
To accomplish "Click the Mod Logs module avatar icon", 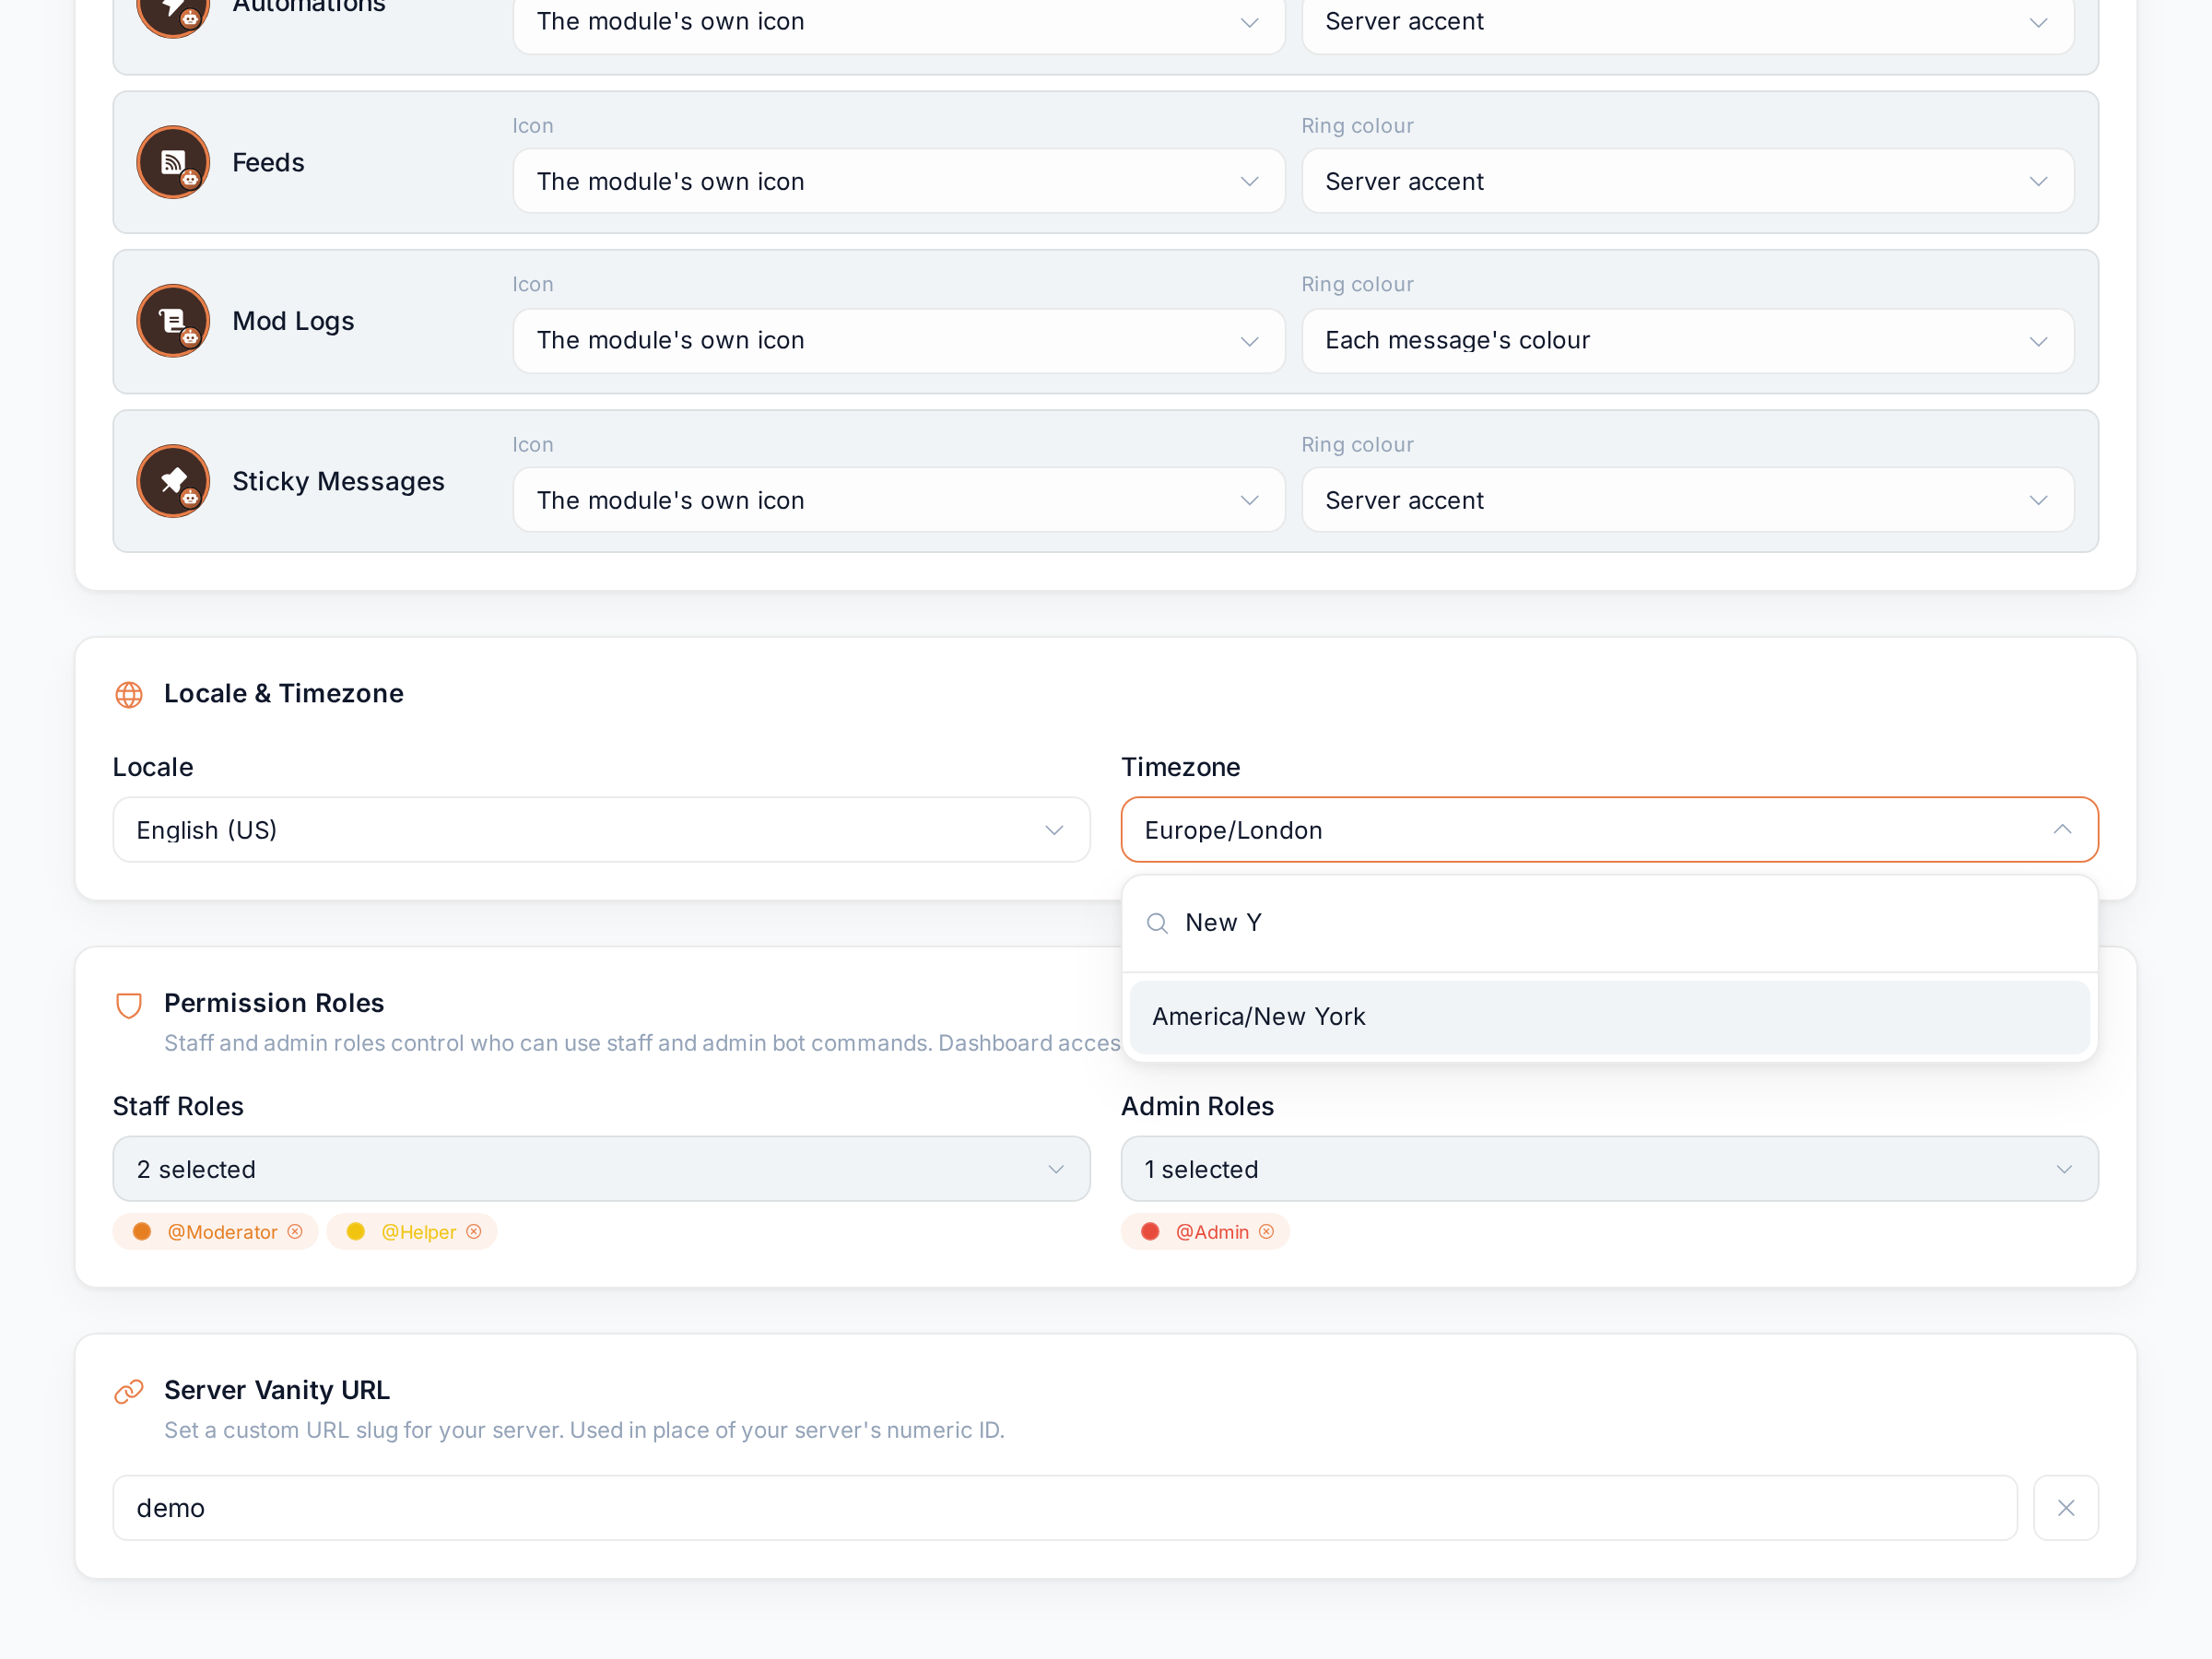I will [173, 321].
